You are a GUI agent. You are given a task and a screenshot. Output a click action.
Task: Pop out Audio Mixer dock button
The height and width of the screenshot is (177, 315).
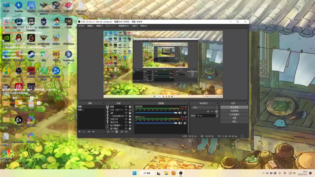[188, 103]
